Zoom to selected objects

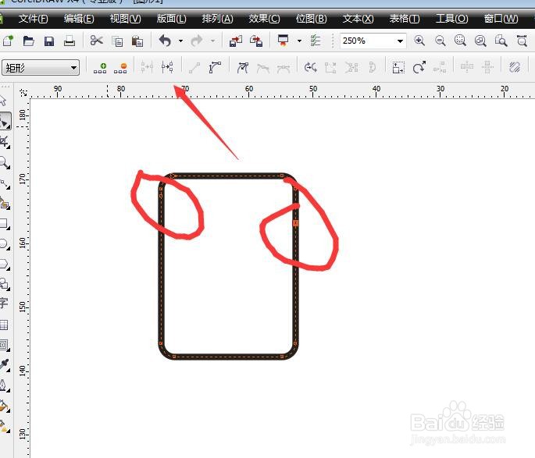coord(460,41)
